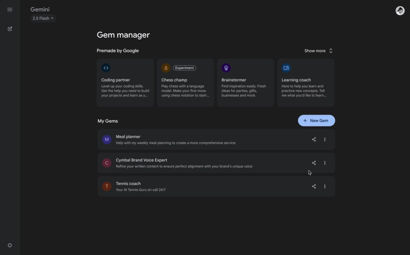This screenshot has width=410, height=255.
Task: Open the Chess champ premade gem
Action: pyautogui.click(x=185, y=83)
